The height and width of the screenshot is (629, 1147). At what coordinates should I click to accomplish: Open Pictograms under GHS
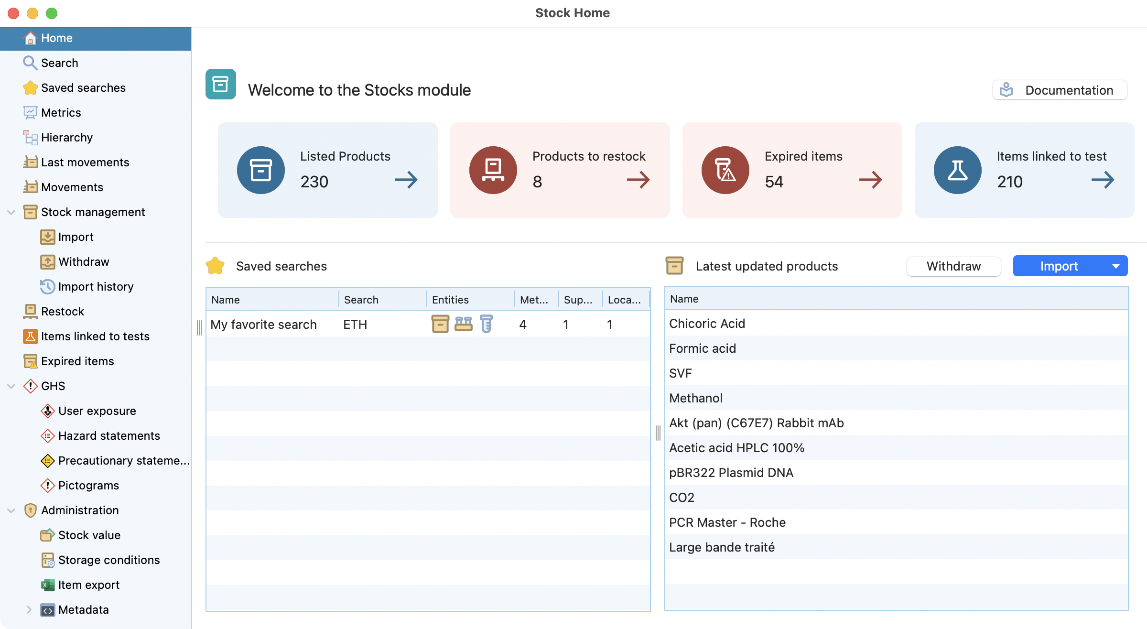click(x=88, y=486)
